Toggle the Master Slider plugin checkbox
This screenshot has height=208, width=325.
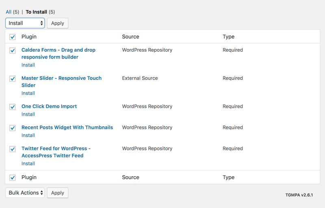(x=13, y=79)
